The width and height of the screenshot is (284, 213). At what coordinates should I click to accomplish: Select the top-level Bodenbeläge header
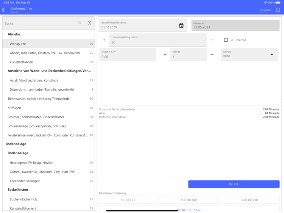[48, 144]
